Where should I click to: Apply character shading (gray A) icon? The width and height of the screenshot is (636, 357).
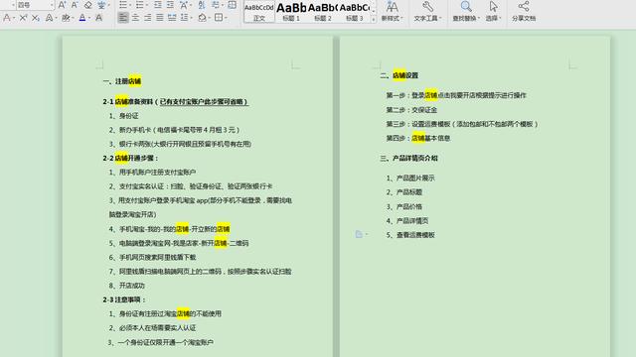coord(98,18)
